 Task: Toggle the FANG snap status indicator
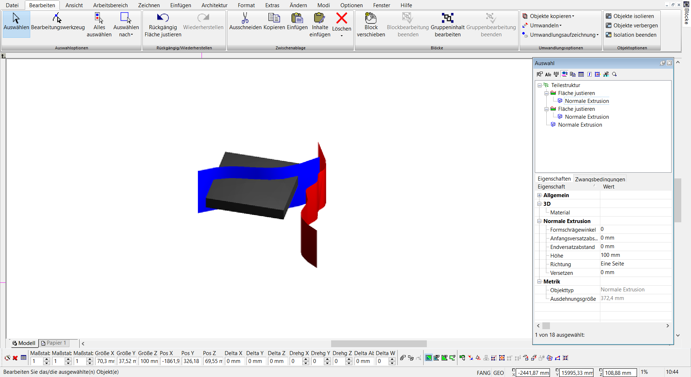point(483,373)
